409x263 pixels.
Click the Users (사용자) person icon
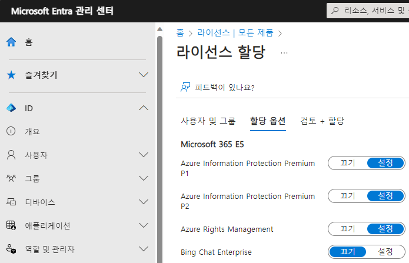11,155
